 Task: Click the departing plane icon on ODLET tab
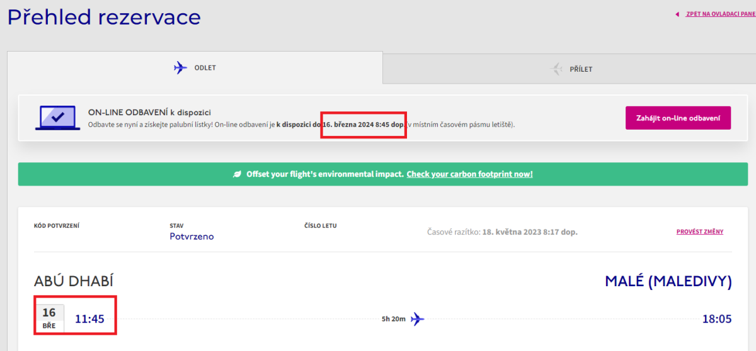(180, 68)
